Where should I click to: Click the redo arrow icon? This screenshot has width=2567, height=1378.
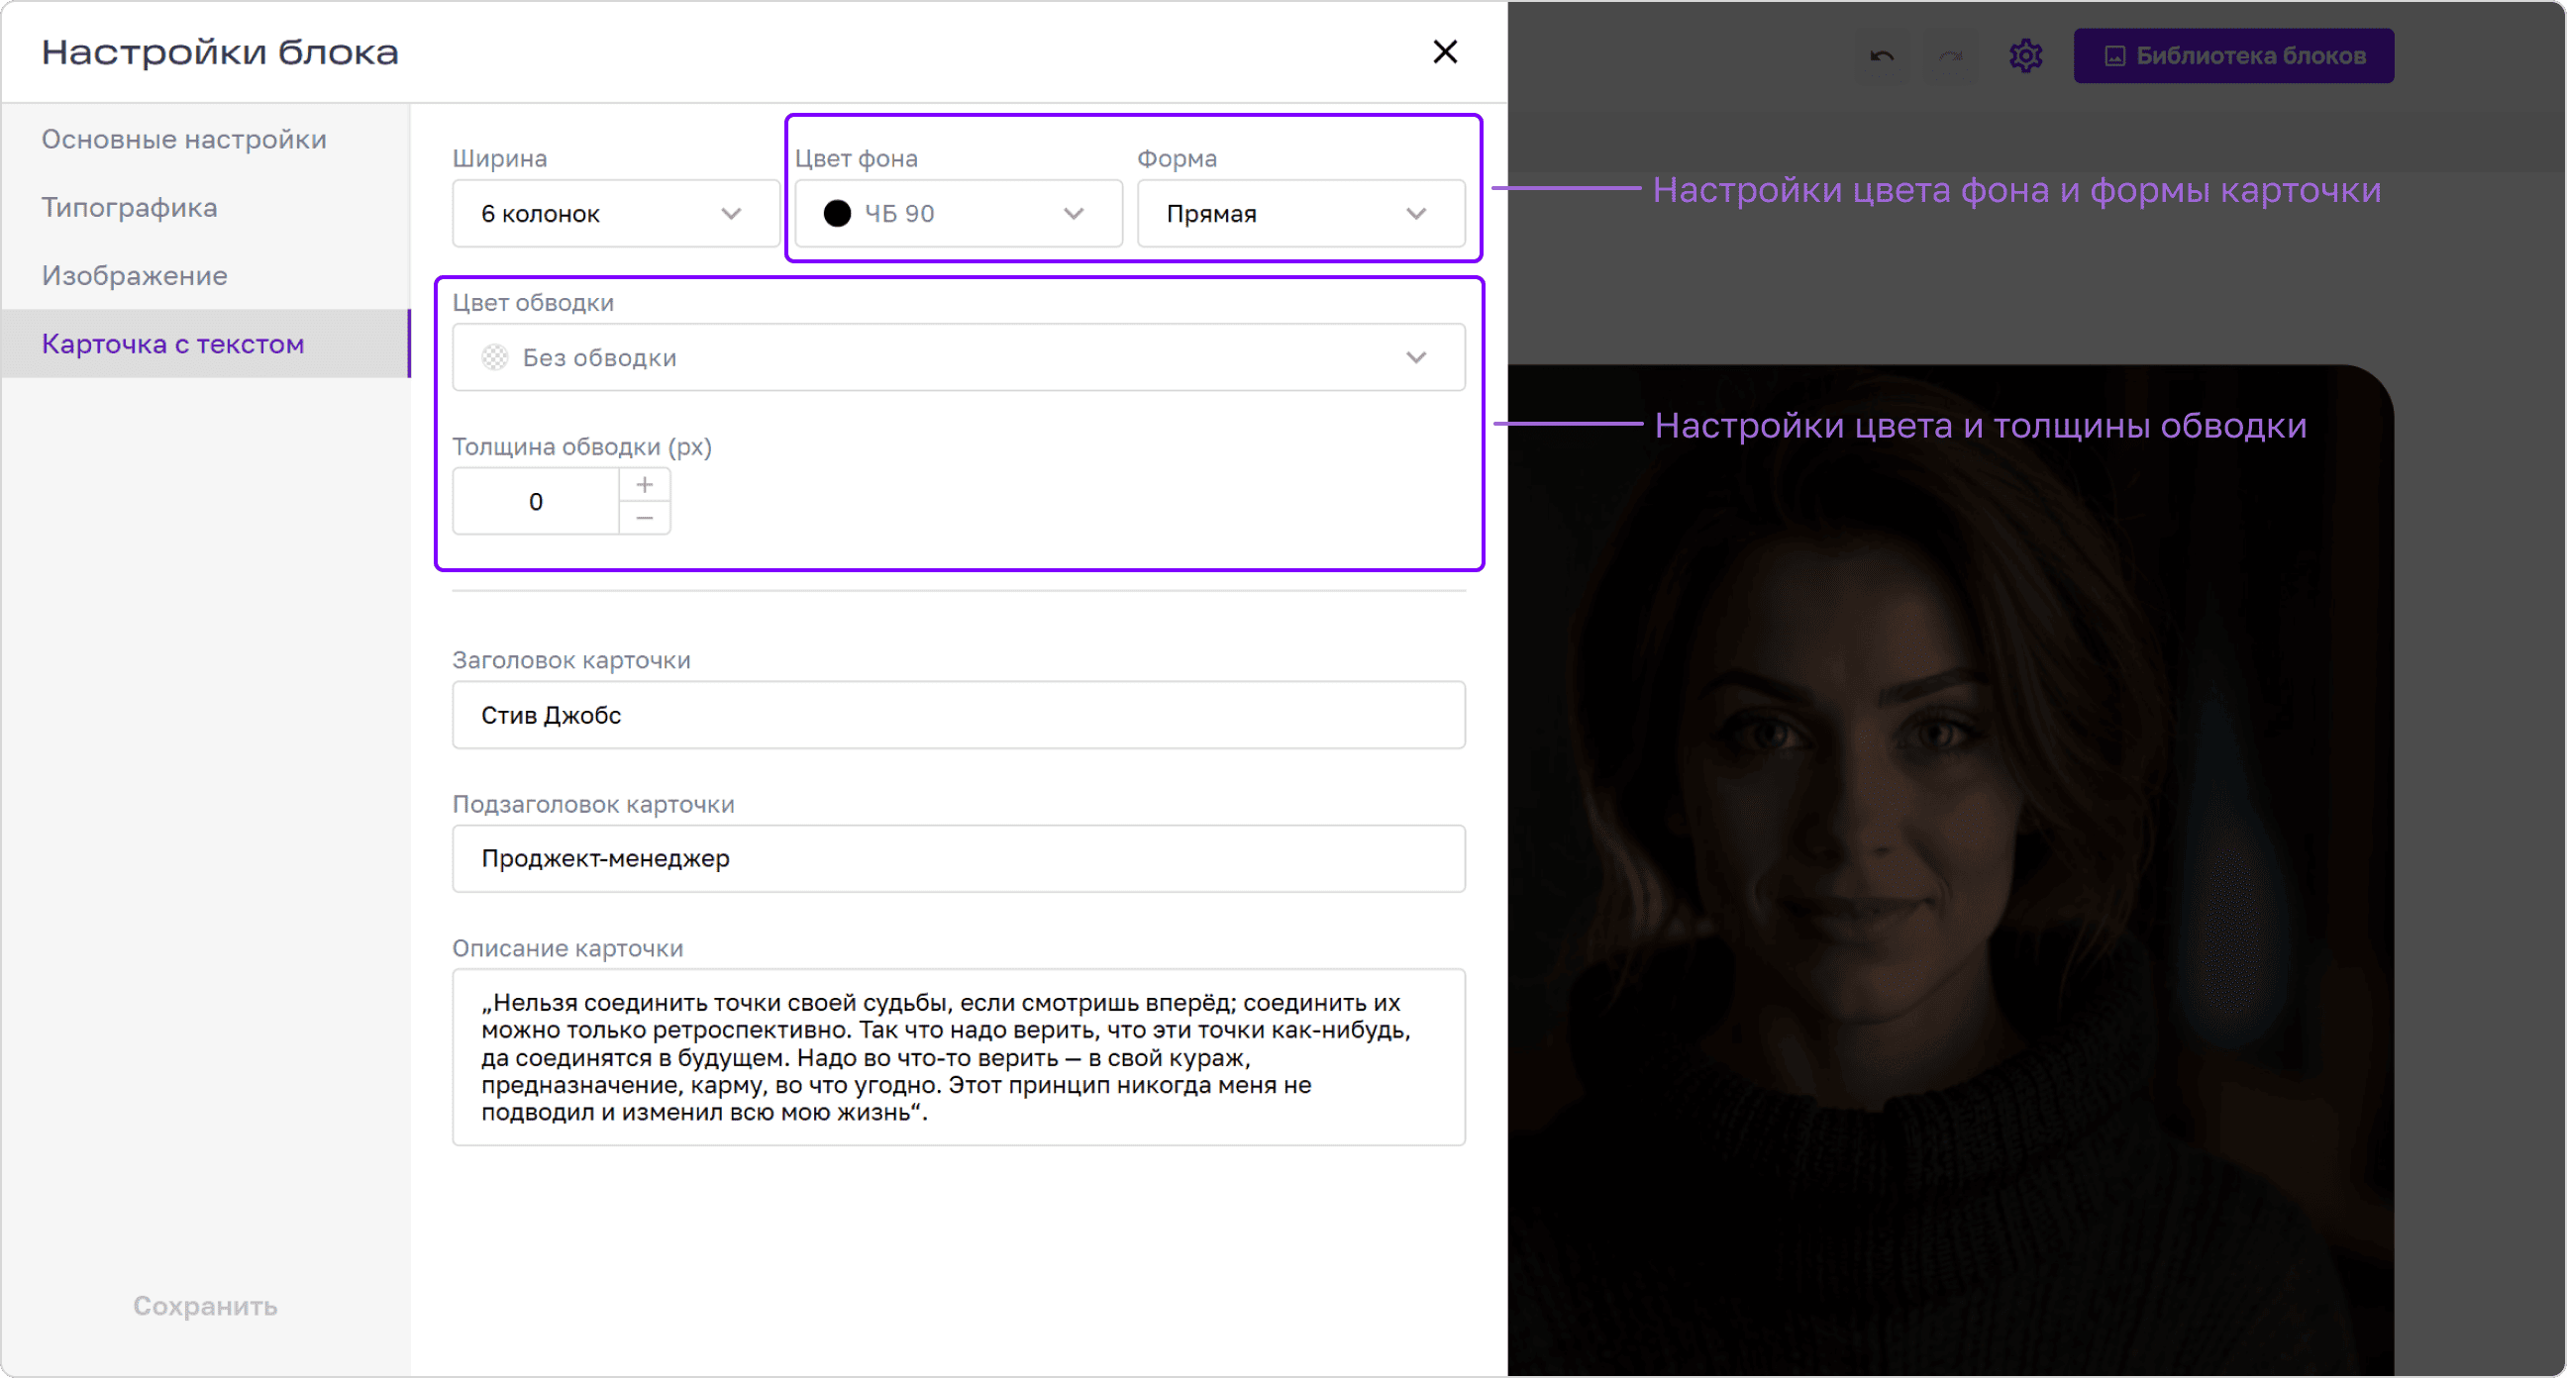coord(1950,55)
